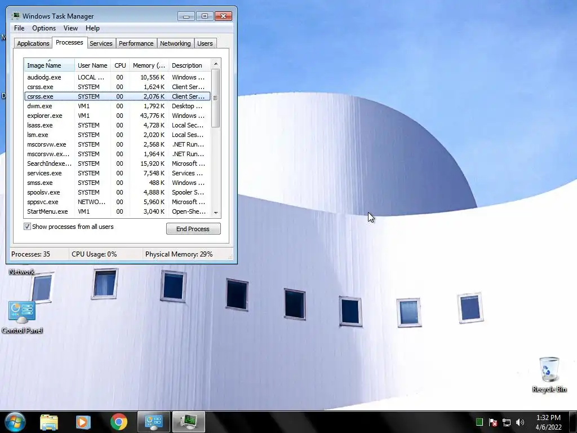
Task: Sort by the User Name column header
Action: click(93, 65)
